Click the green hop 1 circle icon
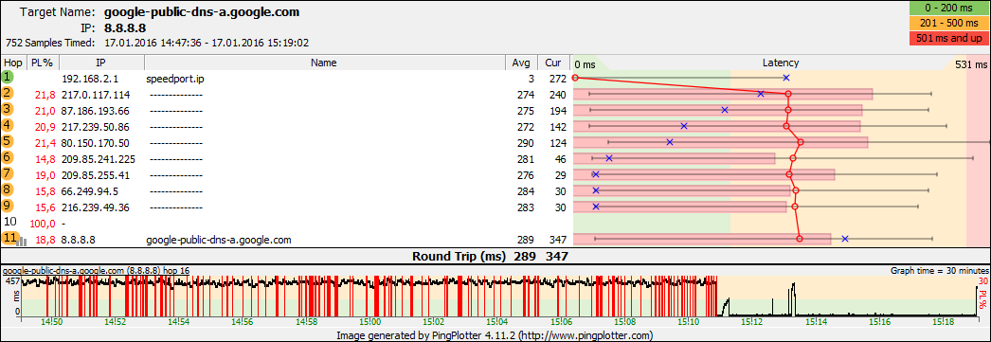 click(7, 77)
